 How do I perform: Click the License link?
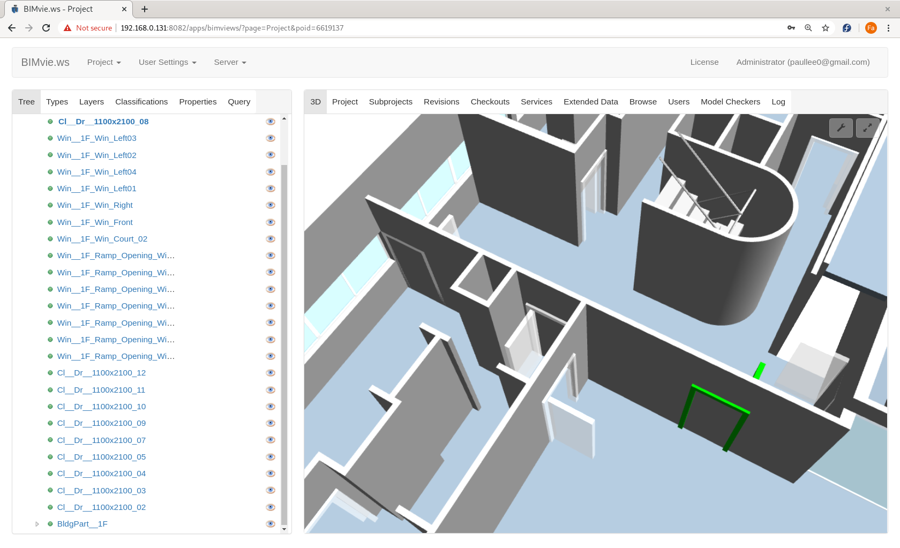704,62
